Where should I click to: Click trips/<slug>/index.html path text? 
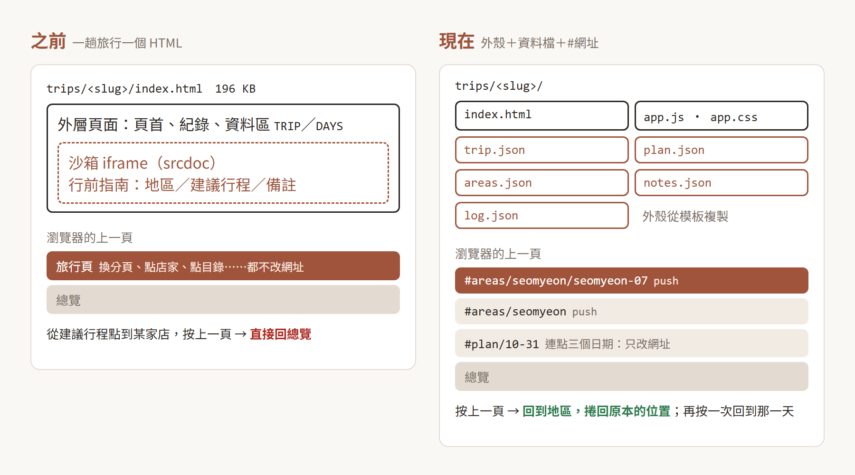(x=124, y=89)
